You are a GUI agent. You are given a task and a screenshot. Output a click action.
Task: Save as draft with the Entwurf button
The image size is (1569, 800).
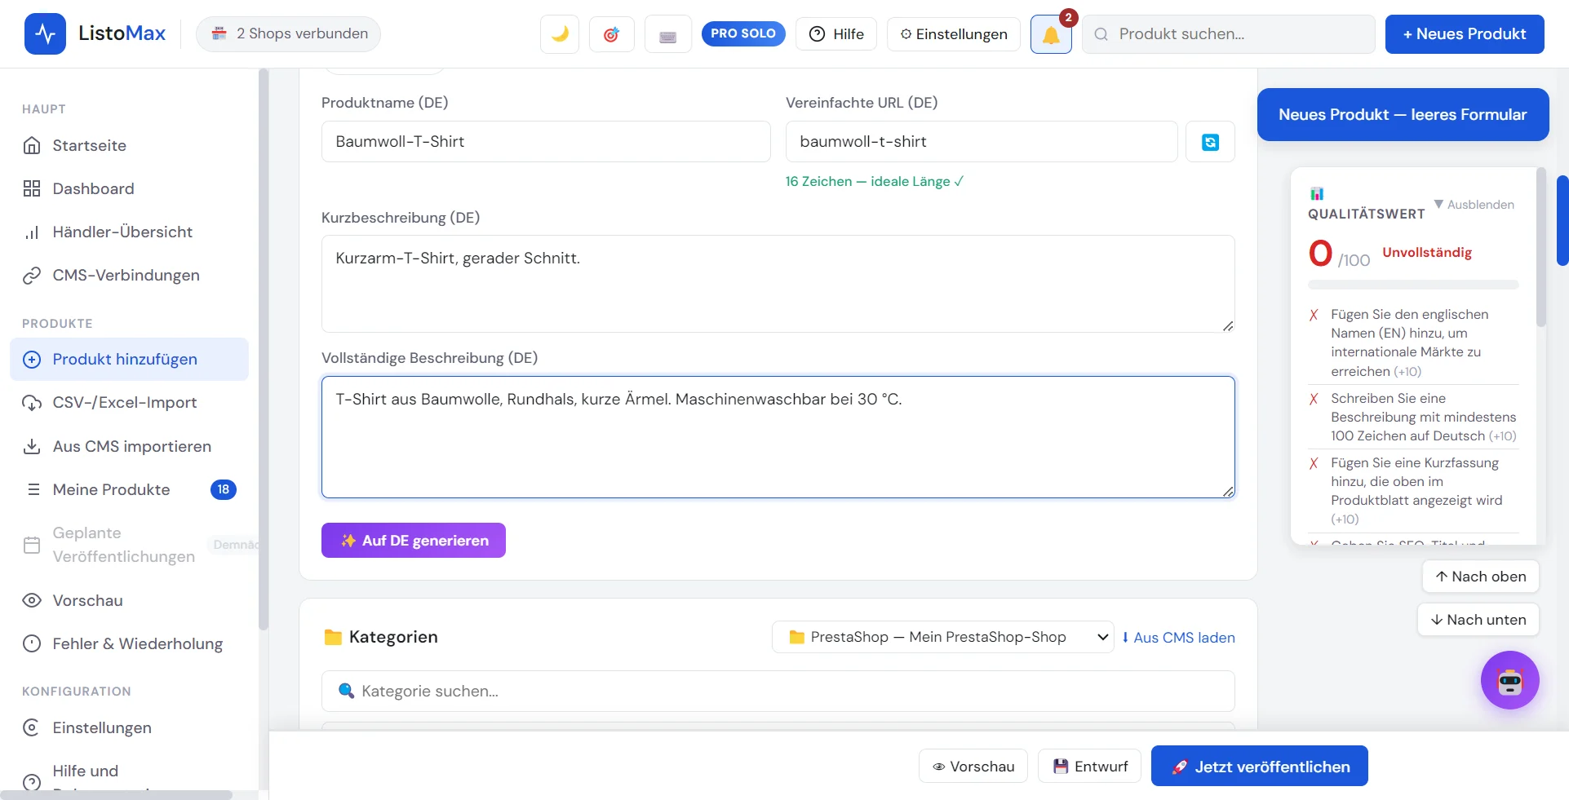click(1090, 767)
